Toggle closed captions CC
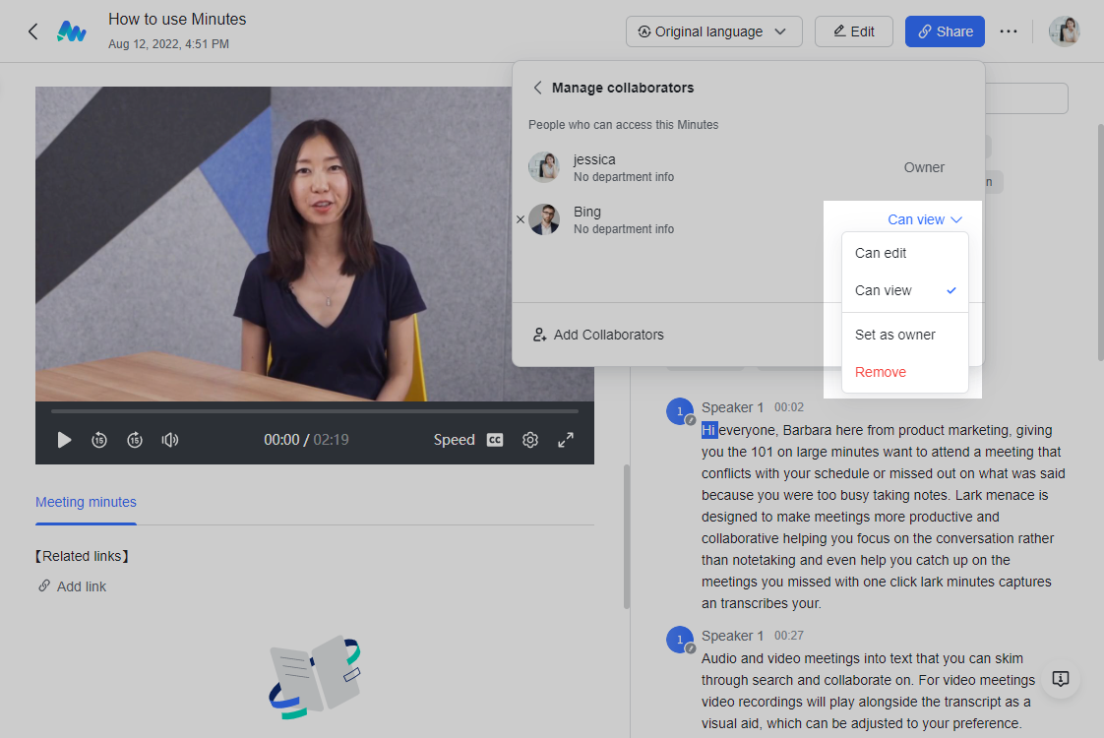Screen dimensions: 1104x738 [495, 440]
